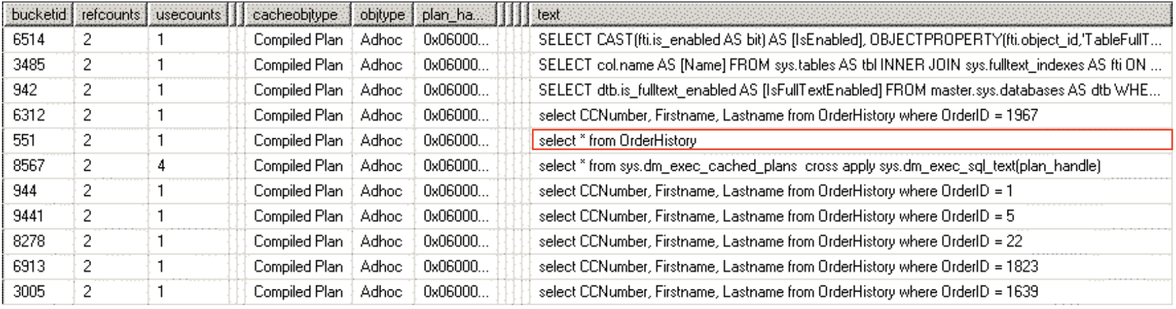Sort by the usecounts column header
The height and width of the screenshot is (309, 1176).
pos(188,14)
